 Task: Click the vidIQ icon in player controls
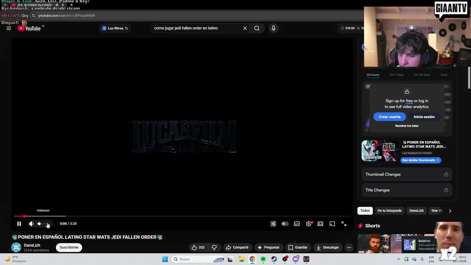tap(273, 223)
